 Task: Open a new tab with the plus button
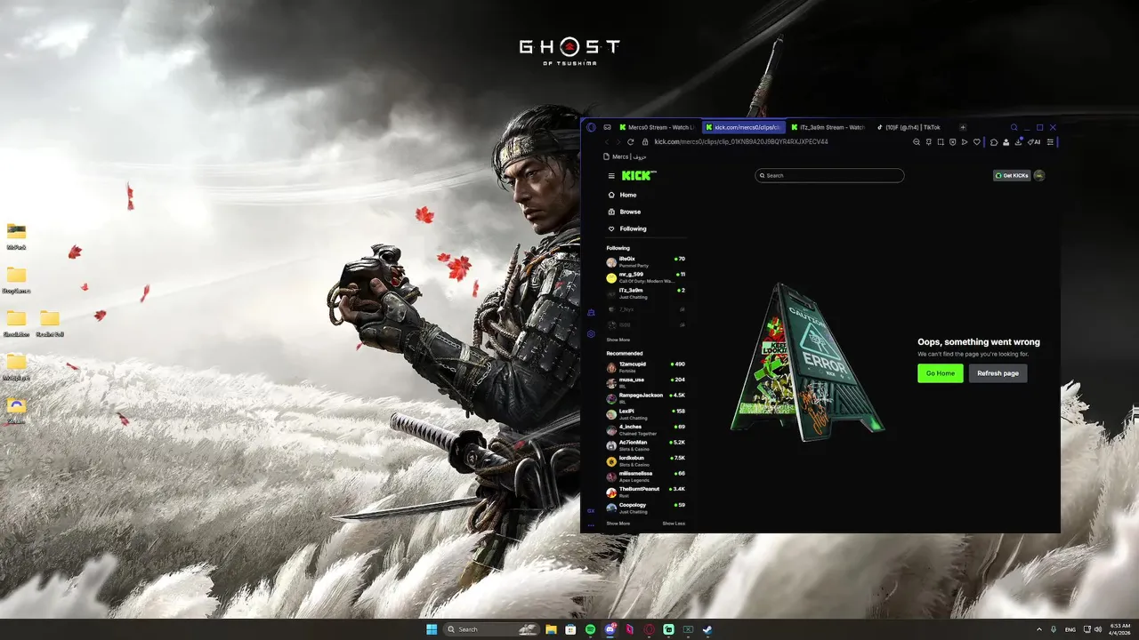(963, 127)
